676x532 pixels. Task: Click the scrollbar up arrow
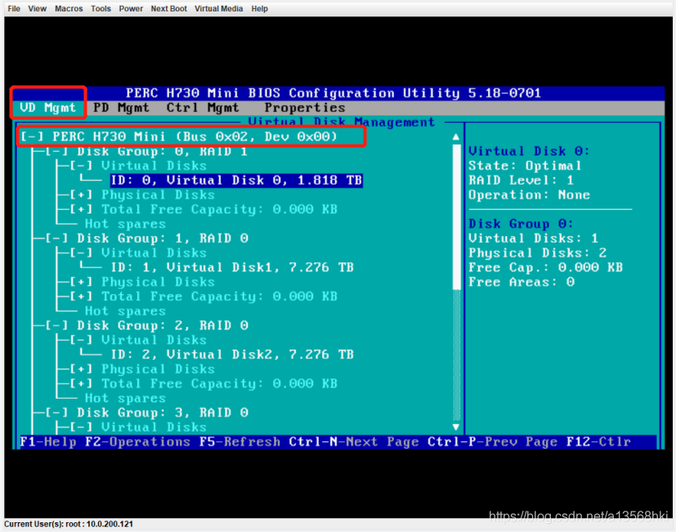[456, 137]
